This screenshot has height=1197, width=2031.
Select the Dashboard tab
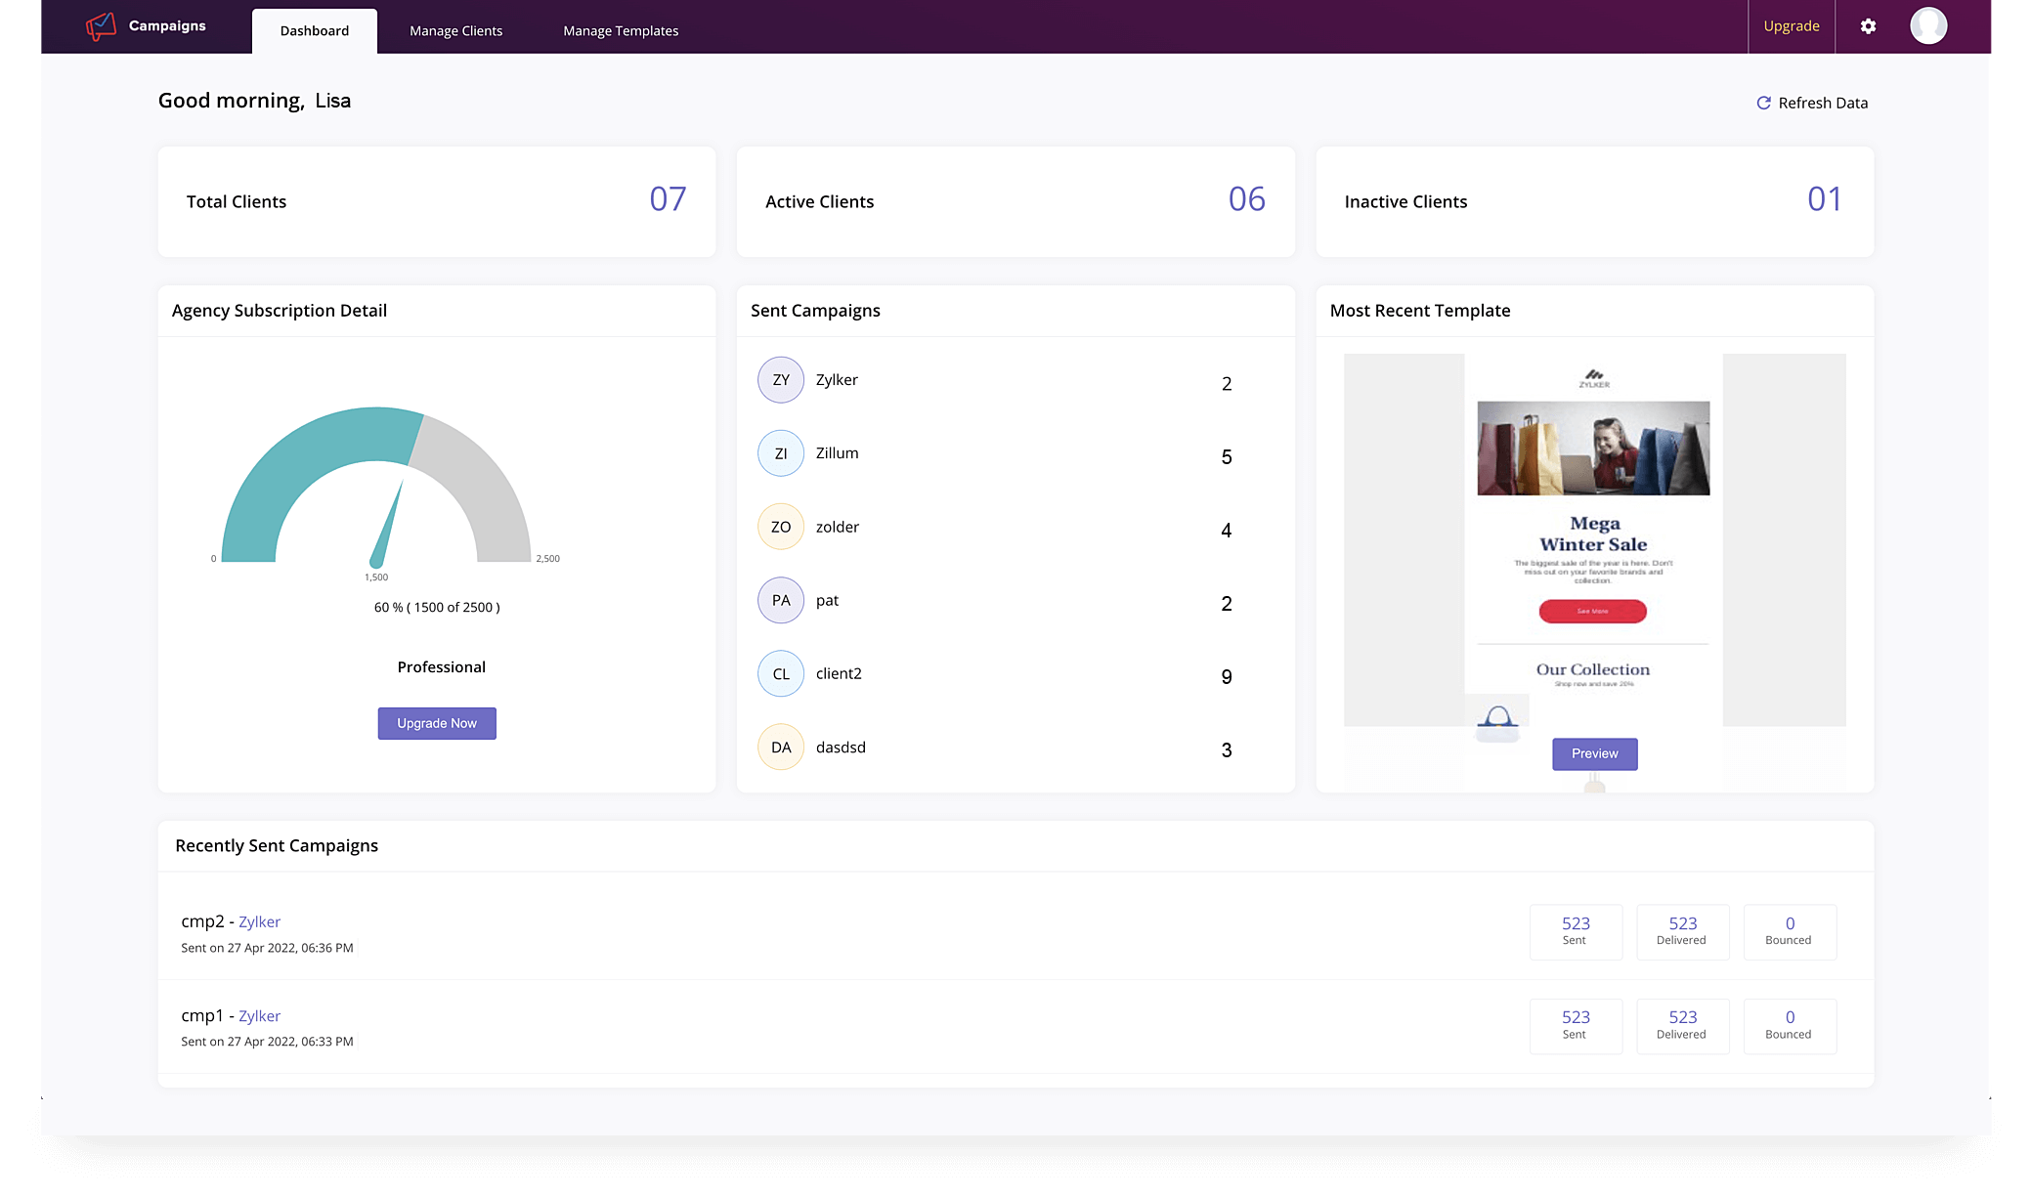pos(314,30)
